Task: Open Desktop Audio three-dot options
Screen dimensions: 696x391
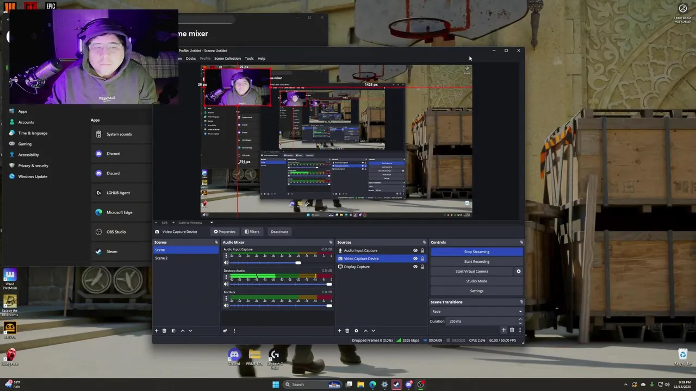Action: pos(226,278)
